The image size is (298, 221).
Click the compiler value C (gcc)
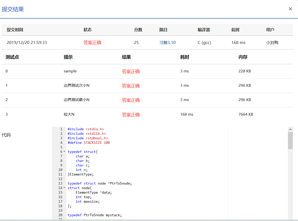204,42
